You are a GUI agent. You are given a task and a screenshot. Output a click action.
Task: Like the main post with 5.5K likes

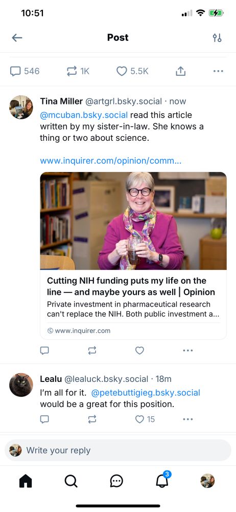(132, 71)
